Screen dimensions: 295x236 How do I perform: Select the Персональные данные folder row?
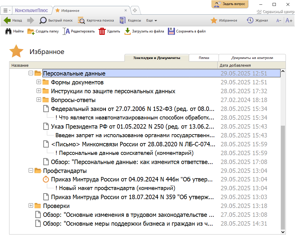pos(161,73)
